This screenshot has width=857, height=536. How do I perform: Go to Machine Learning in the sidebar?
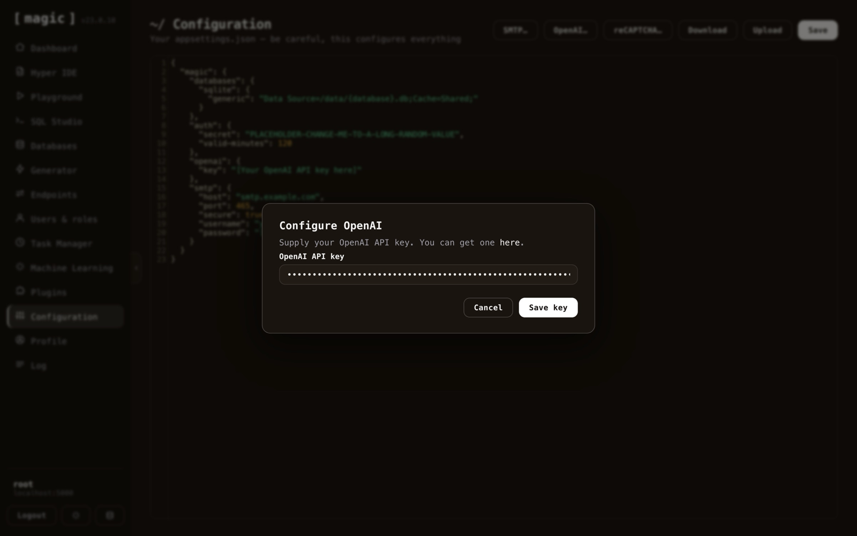click(x=65, y=268)
